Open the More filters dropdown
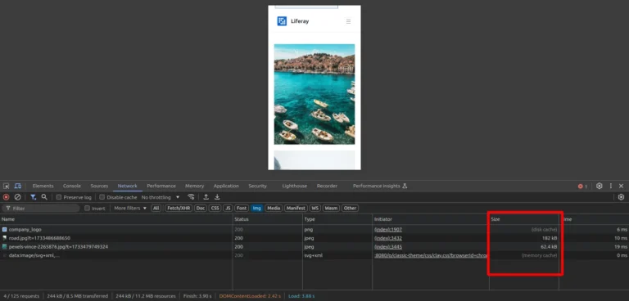Viewport: 629px width, 301px height. (130, 208)
